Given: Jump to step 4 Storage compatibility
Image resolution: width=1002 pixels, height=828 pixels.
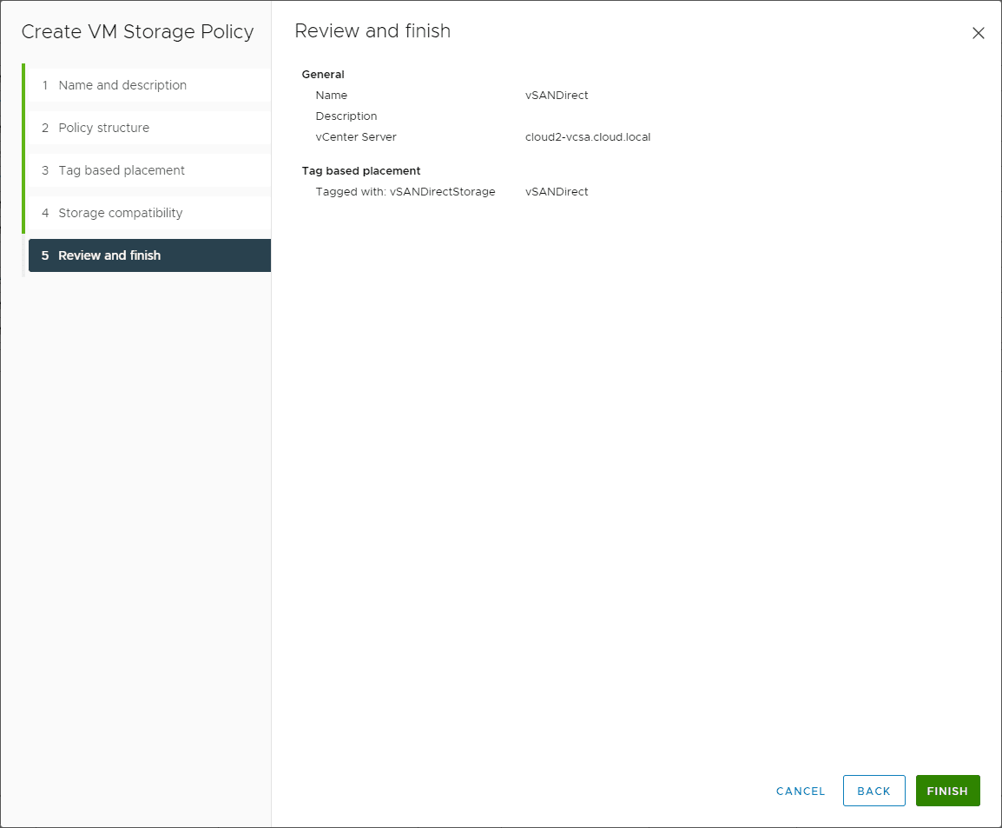Looking at the screenshot, I should [120, 213].
